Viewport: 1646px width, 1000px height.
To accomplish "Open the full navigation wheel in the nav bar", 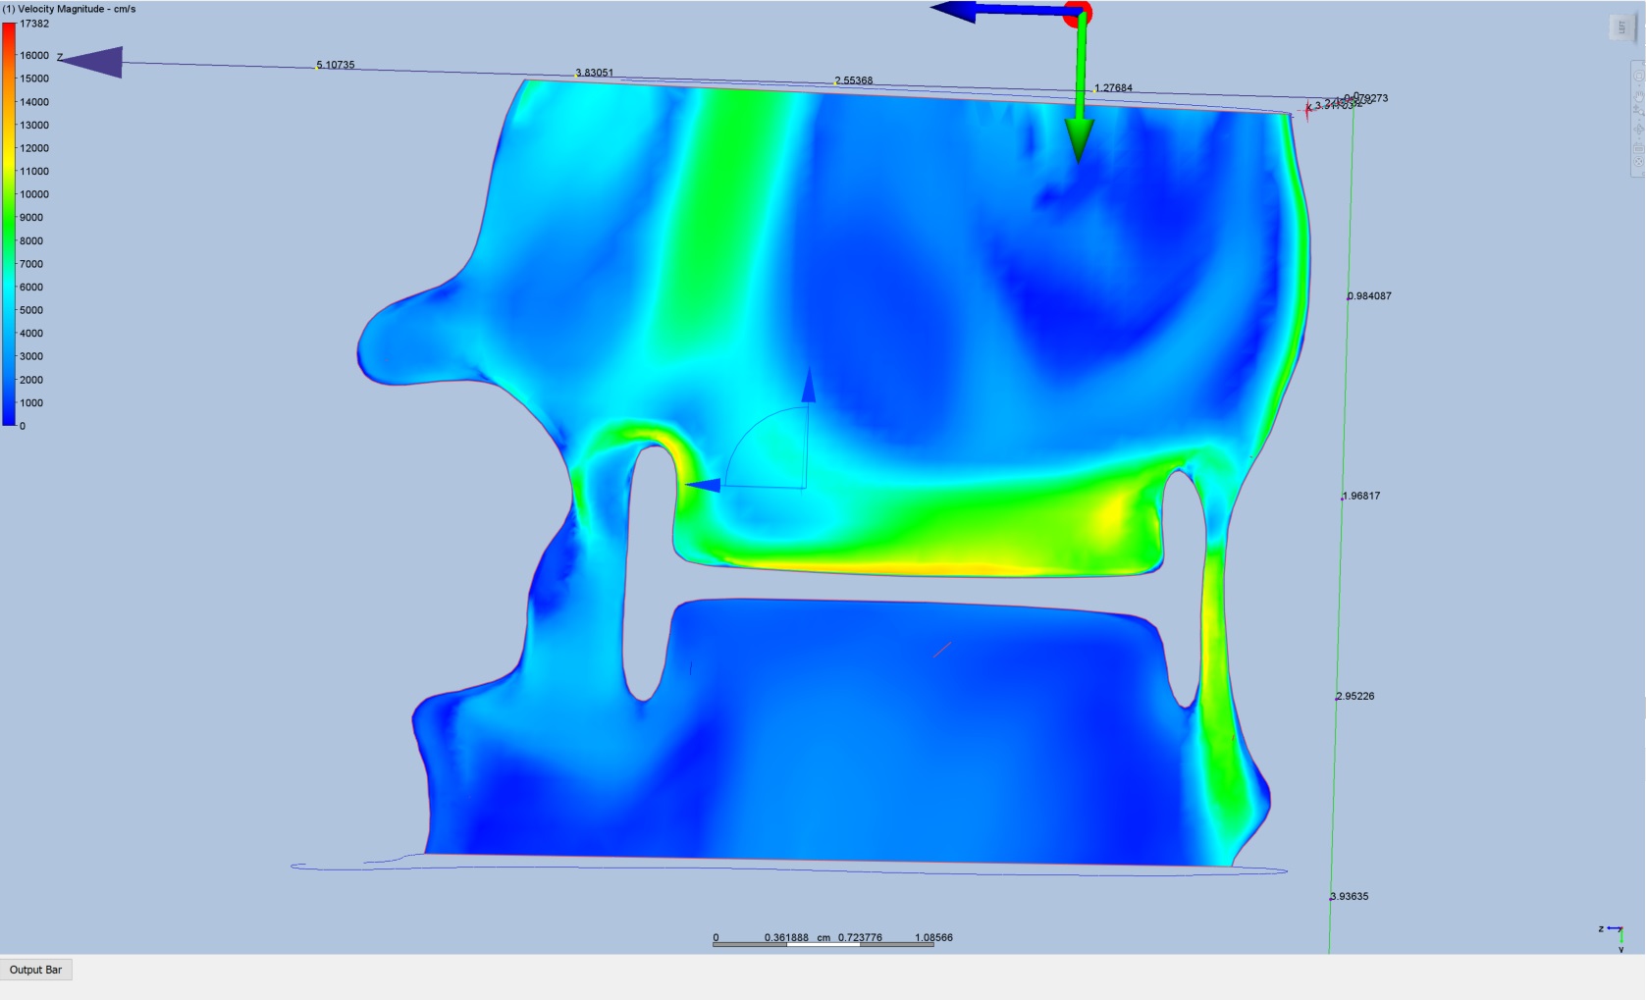I will 1639,76.
